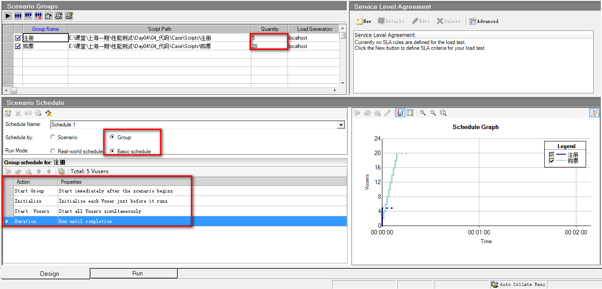This screenshot has width=602, height=289.
Task: Click the Delete Schedule X icon
Action: click(x=18, y=113)
